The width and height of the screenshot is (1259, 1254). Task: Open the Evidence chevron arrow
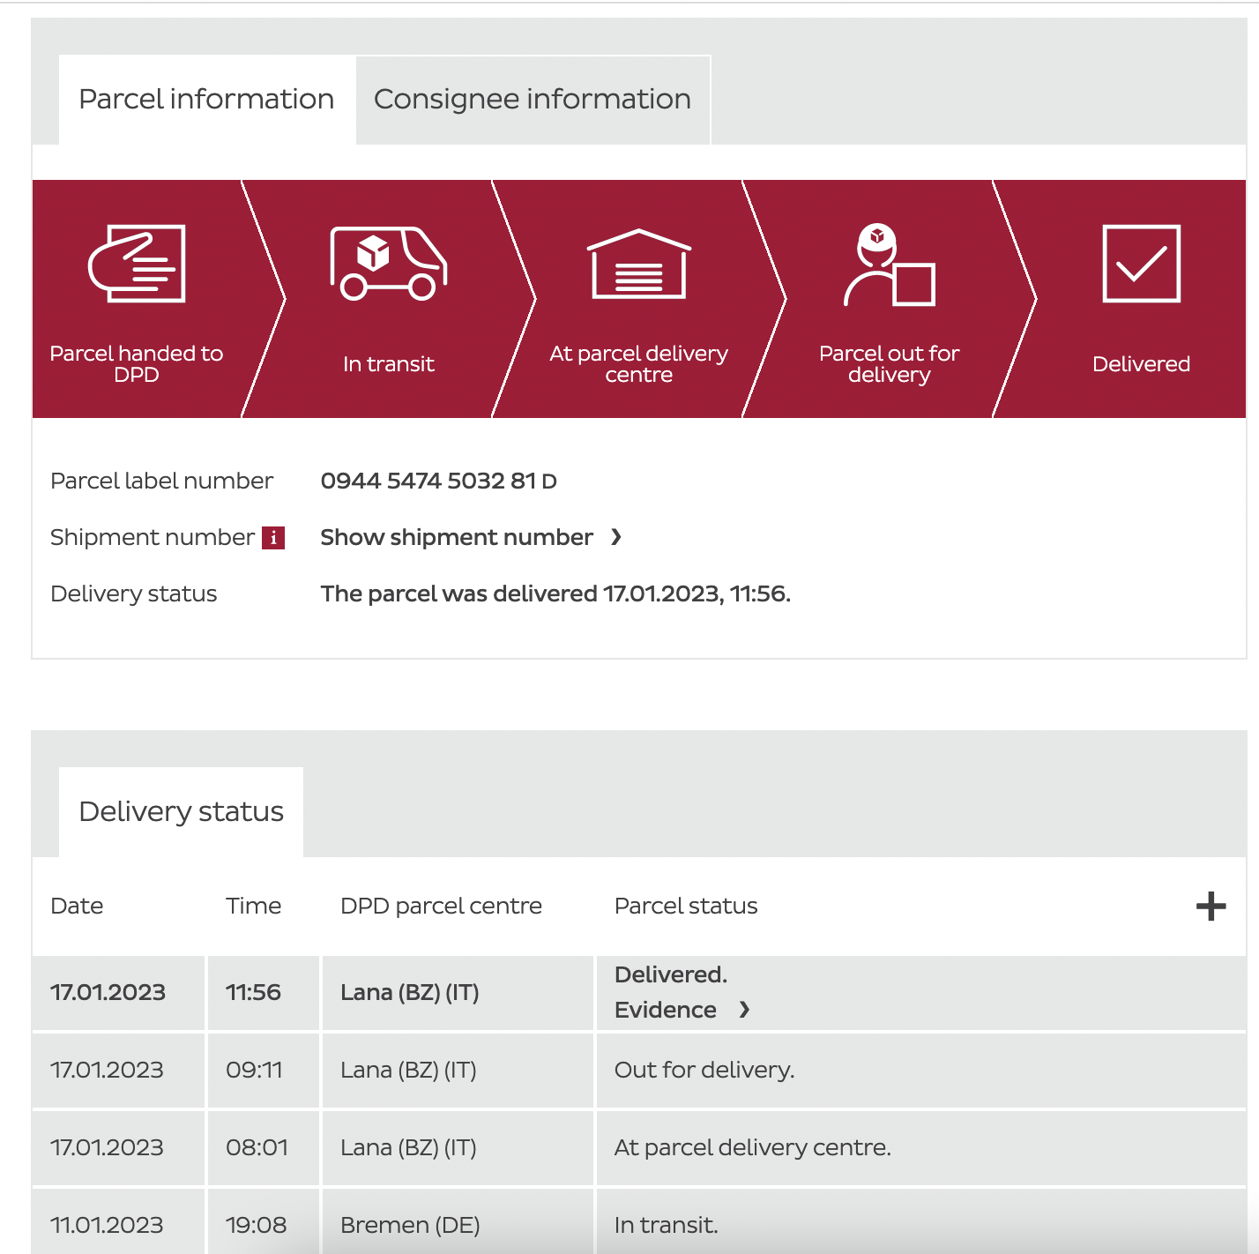click(x=744, y=1010)
